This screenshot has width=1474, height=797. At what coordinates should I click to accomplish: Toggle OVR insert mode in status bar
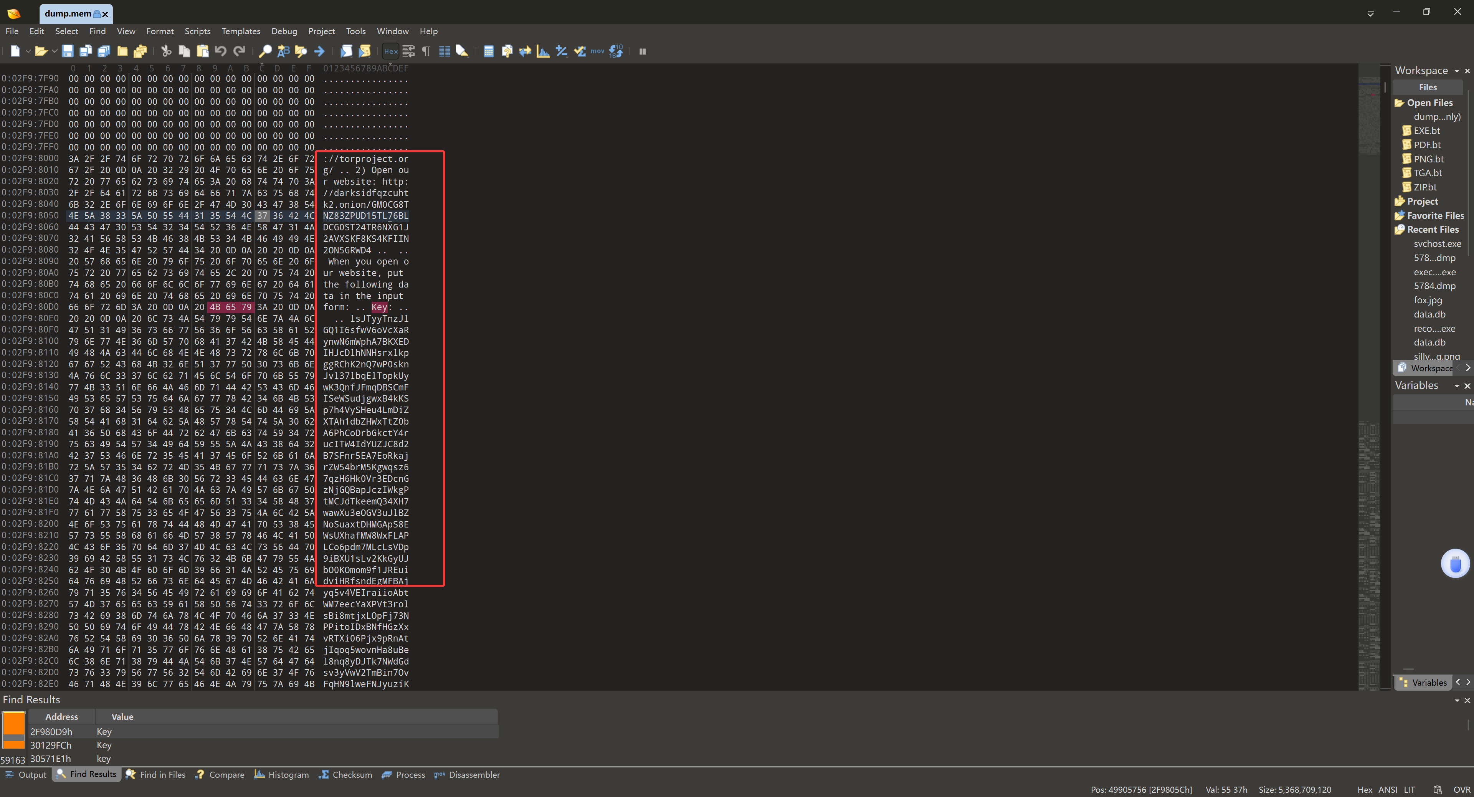point(1461,790)
